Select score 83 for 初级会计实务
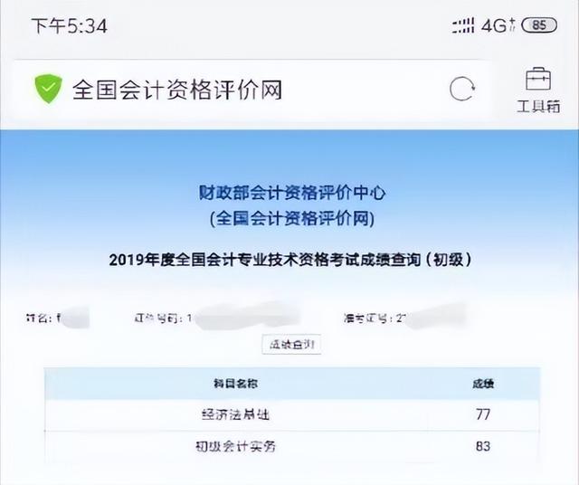Viewport: 579px width, 485px height. click(483, 446)
